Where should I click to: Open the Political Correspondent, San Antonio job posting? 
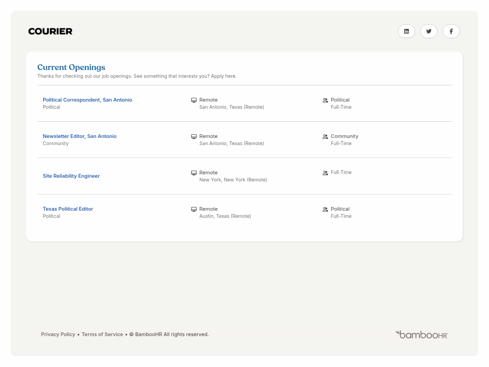click(x=87, y=100)
